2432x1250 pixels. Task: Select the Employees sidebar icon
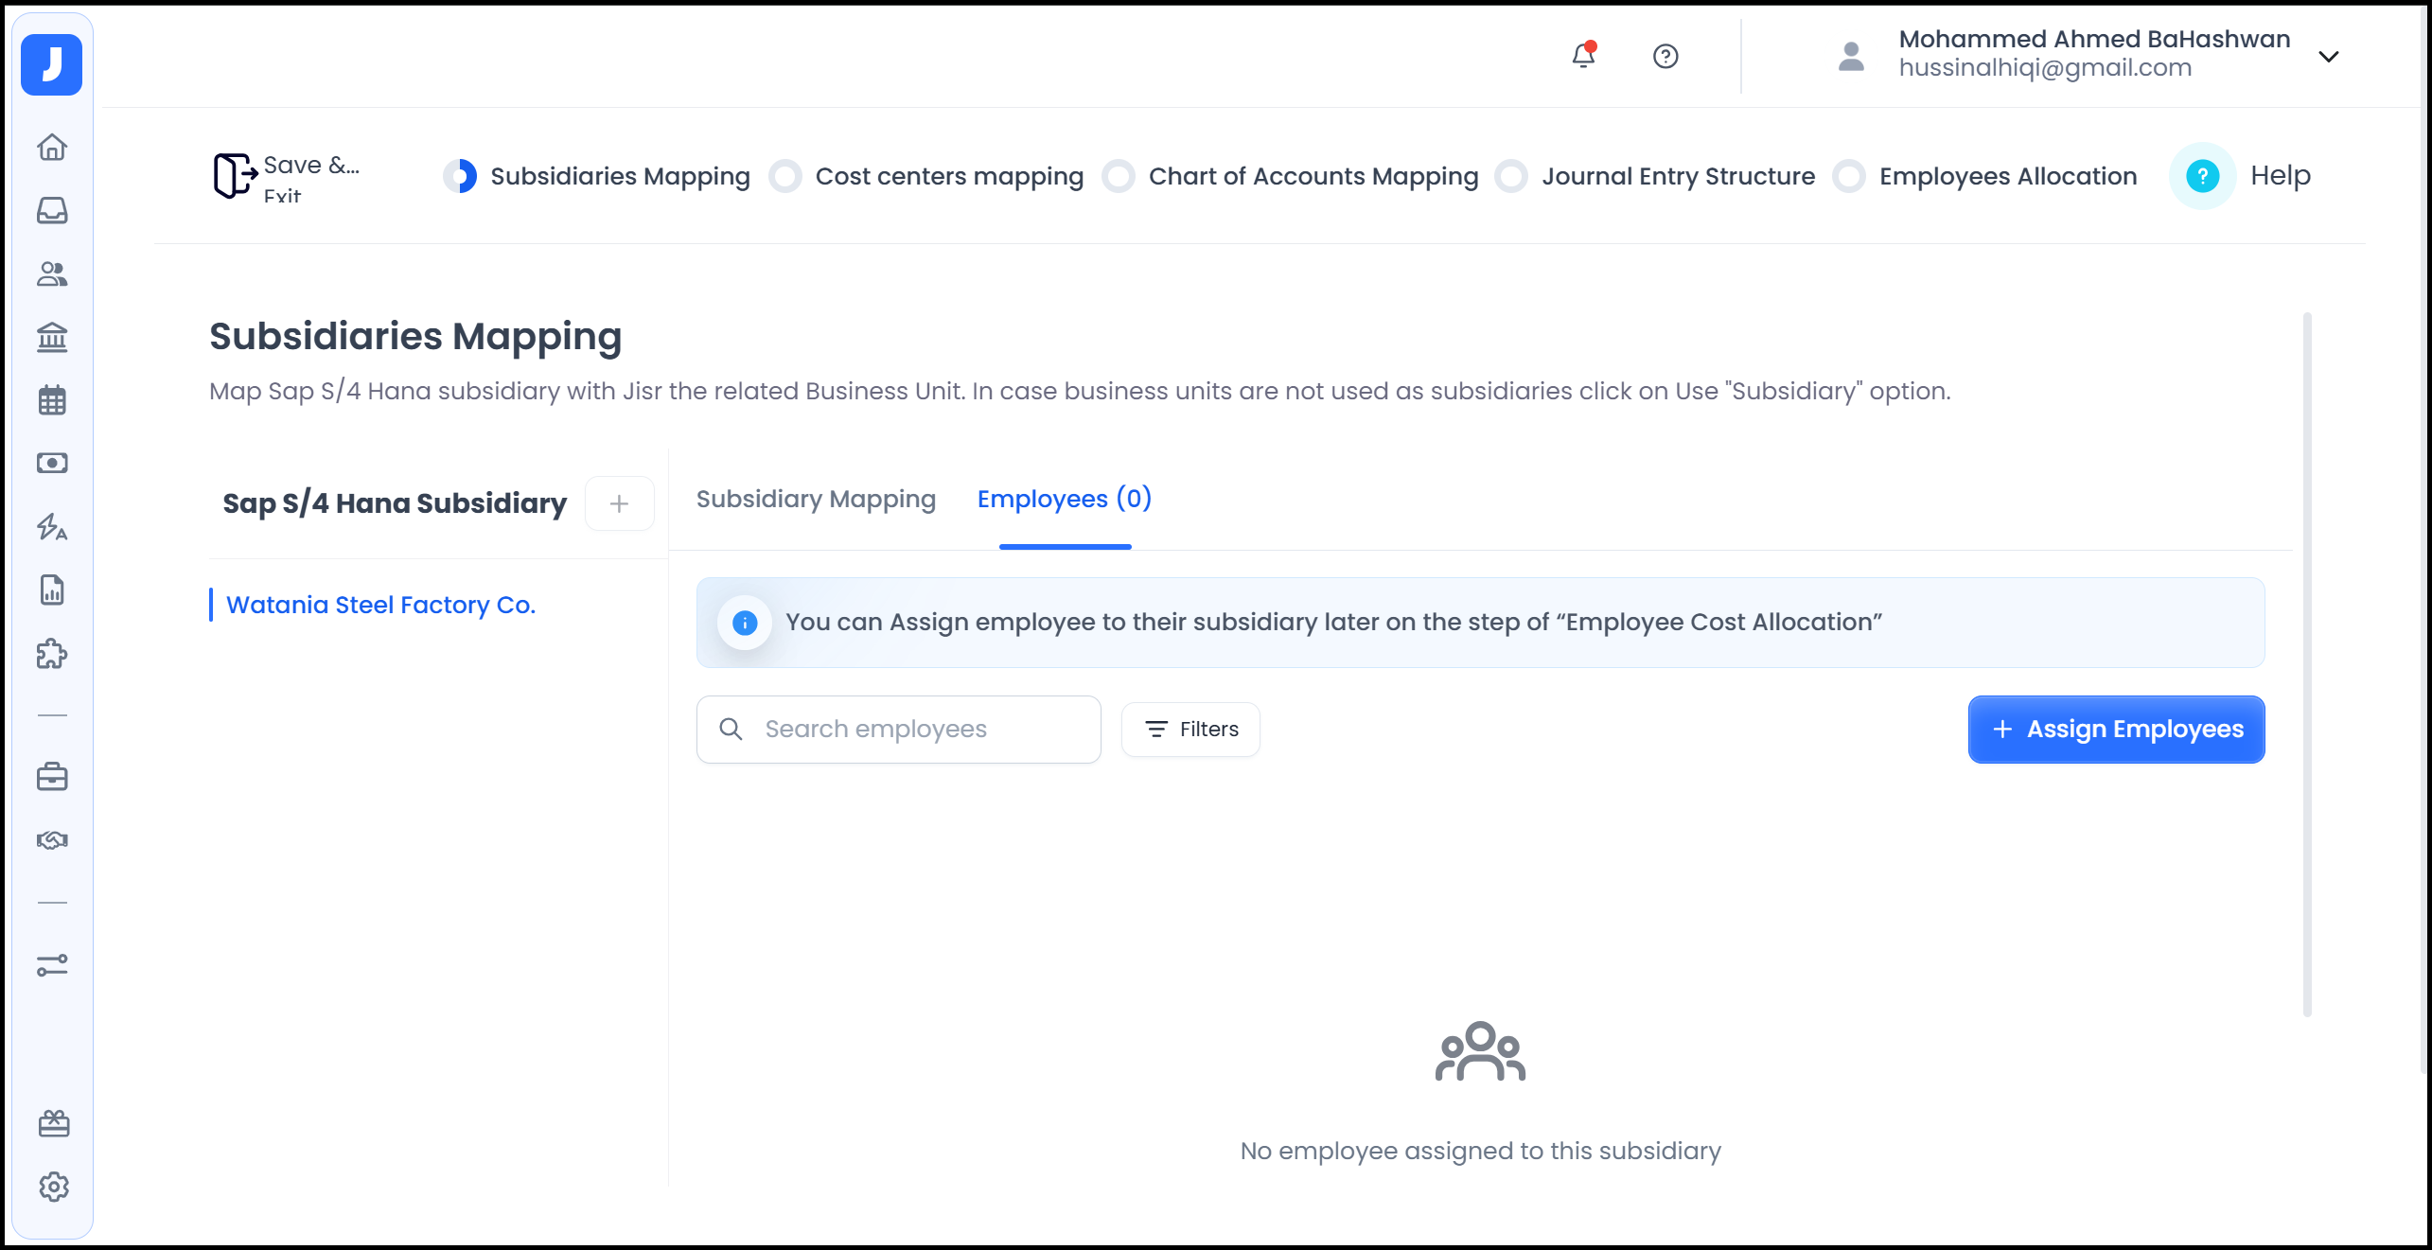point(52,275)
